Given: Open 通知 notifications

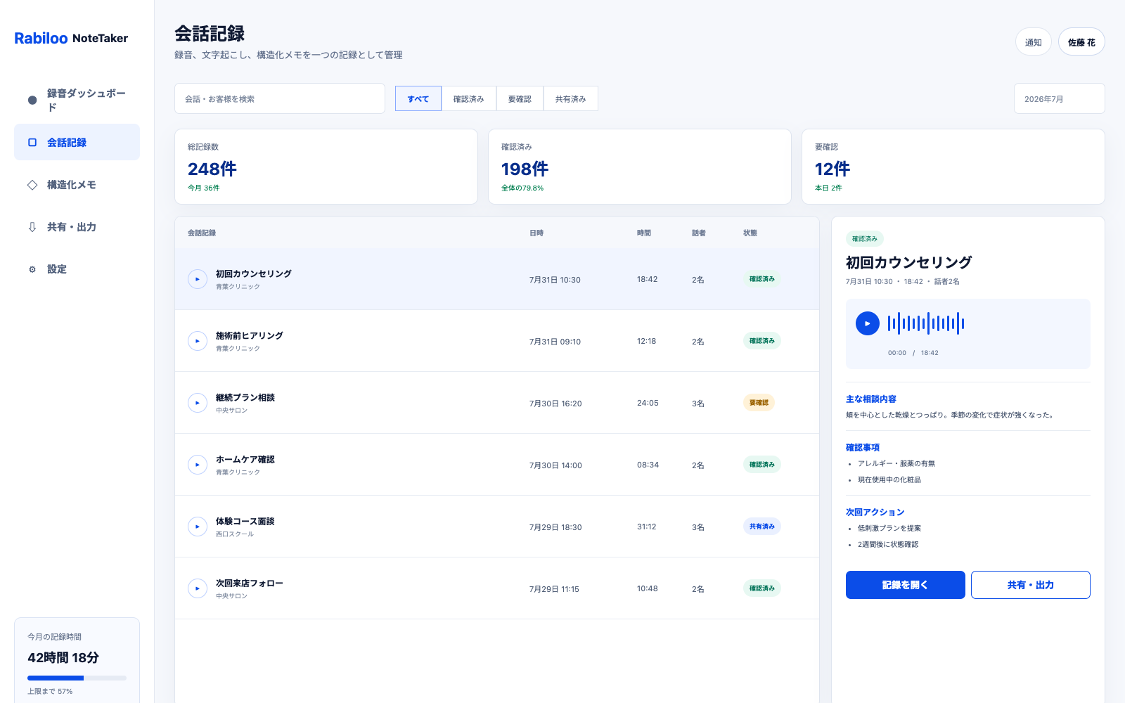Looking at the screenshot, I should tap(1034, 42).
